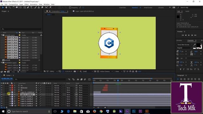The width and height of the screenshot is (203, 114).
Task: Open Firefox from the taskbar
Action: pyautogui.click(x=95, y=111)
